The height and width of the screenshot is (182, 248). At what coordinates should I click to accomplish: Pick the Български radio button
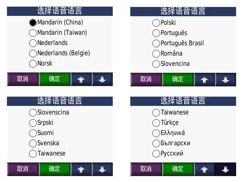[x=156, y=143]
